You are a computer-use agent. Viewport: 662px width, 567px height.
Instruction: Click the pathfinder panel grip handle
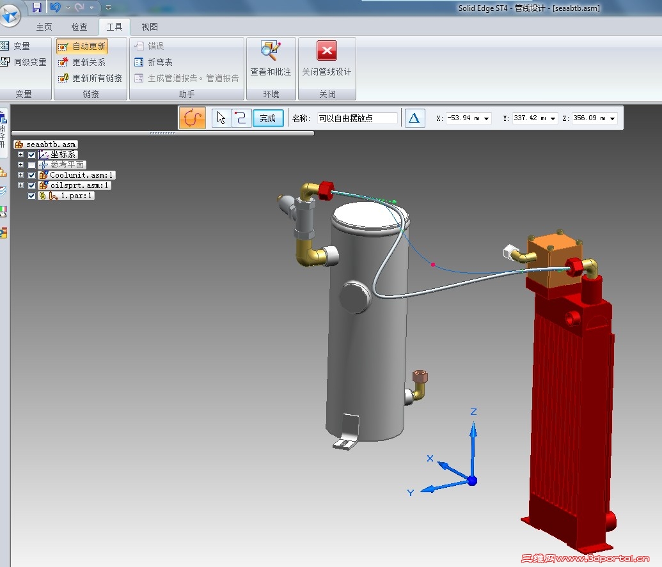pyautogui.click(x=162, y=133)
